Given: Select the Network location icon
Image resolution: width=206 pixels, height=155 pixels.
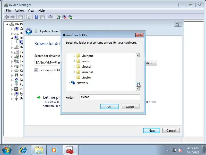Looking at the screenshot, I should coord(73,83).
